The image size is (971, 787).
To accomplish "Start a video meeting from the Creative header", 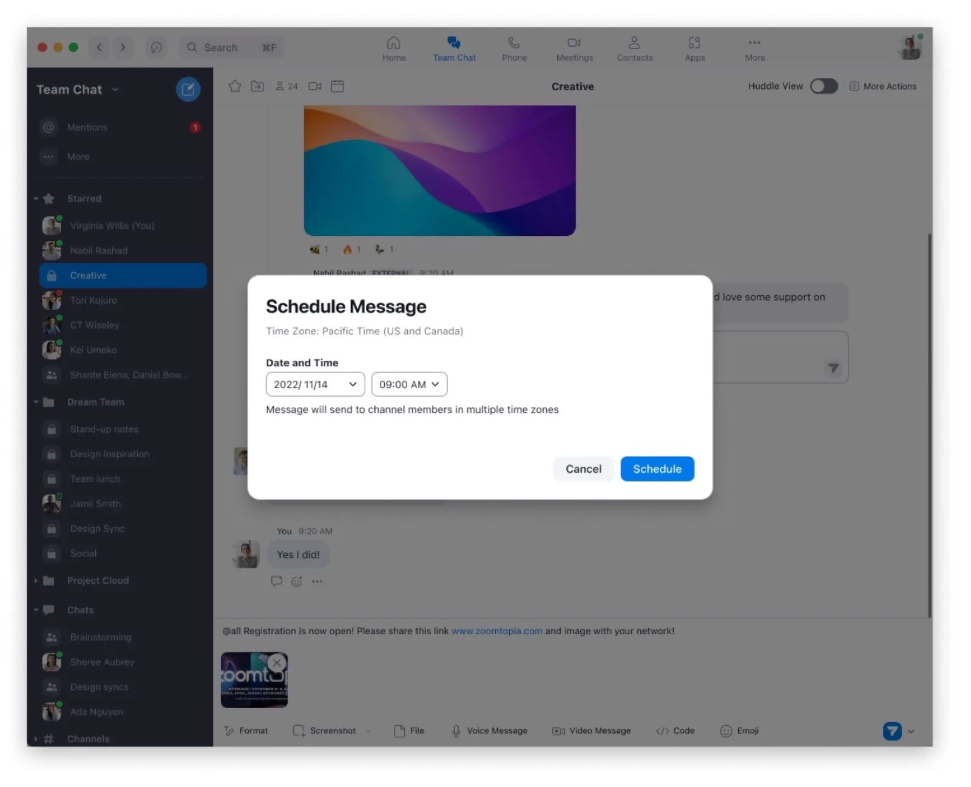I will coord(314,86).
